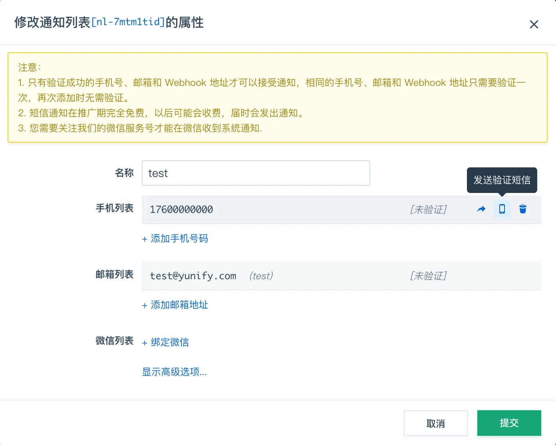Select the phone number 17600000000 entry
556x445 pixels.
[181, 209]
